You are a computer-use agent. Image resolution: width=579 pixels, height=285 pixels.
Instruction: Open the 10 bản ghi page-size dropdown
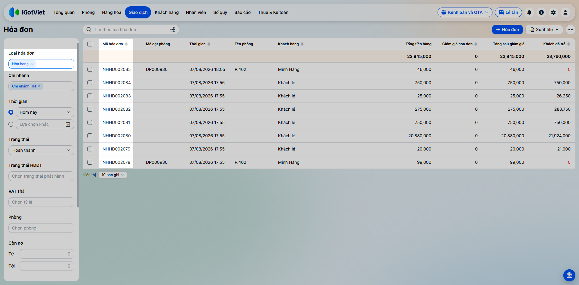[112, 175]
